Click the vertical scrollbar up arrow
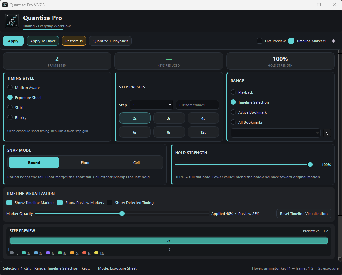This screenshot has height=275, width=342. [340, 52]
